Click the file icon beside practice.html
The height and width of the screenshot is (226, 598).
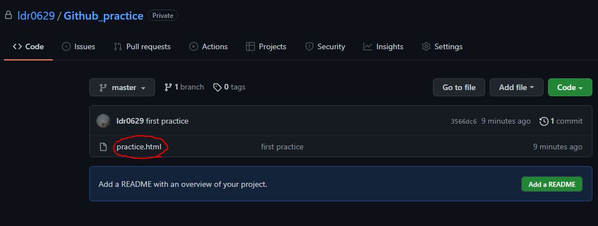pos(103,147)
